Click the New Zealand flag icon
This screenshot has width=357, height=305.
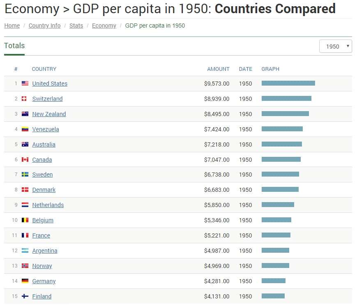(x=25, y=114)
